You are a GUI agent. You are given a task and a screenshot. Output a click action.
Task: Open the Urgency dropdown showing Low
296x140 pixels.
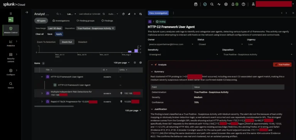point(270,44)
